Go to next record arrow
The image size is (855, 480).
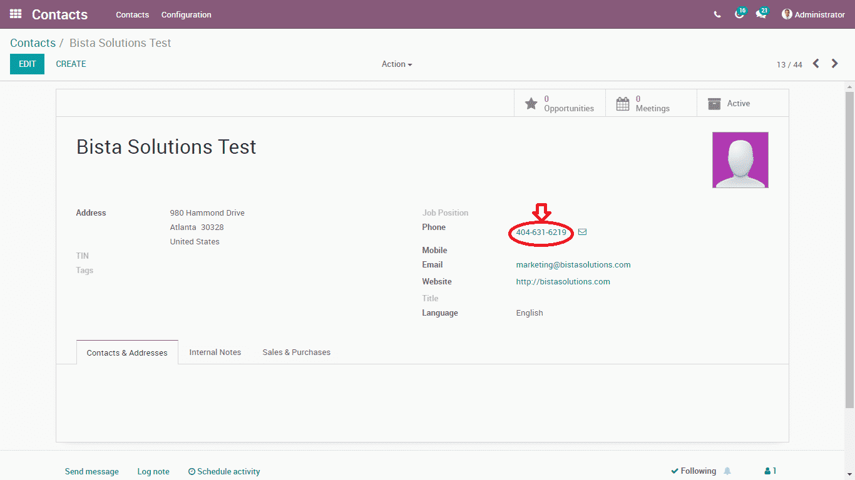coord(834,64)
